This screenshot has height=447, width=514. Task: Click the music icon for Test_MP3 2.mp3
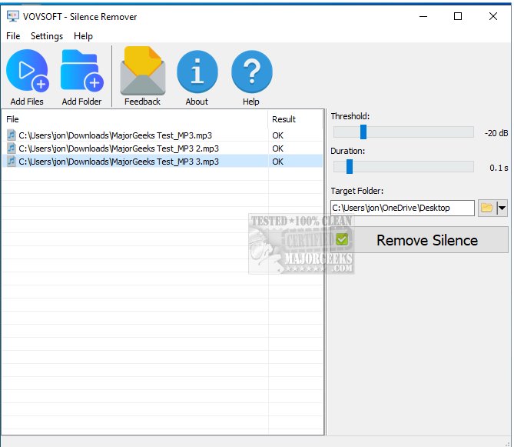coord(12,148)
